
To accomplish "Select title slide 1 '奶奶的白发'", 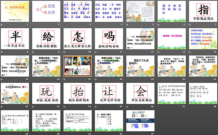I will 15,12.
